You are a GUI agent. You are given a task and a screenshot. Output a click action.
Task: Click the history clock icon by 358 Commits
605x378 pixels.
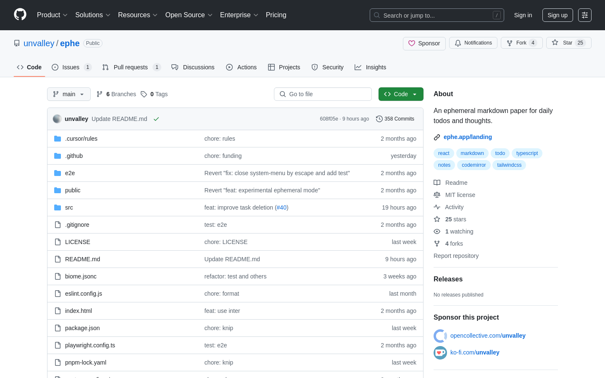click(379, 119)
